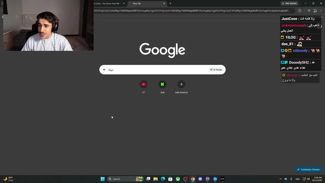Open the Chrome three-dot menu

pyautogui.click(x=321, y=11)
